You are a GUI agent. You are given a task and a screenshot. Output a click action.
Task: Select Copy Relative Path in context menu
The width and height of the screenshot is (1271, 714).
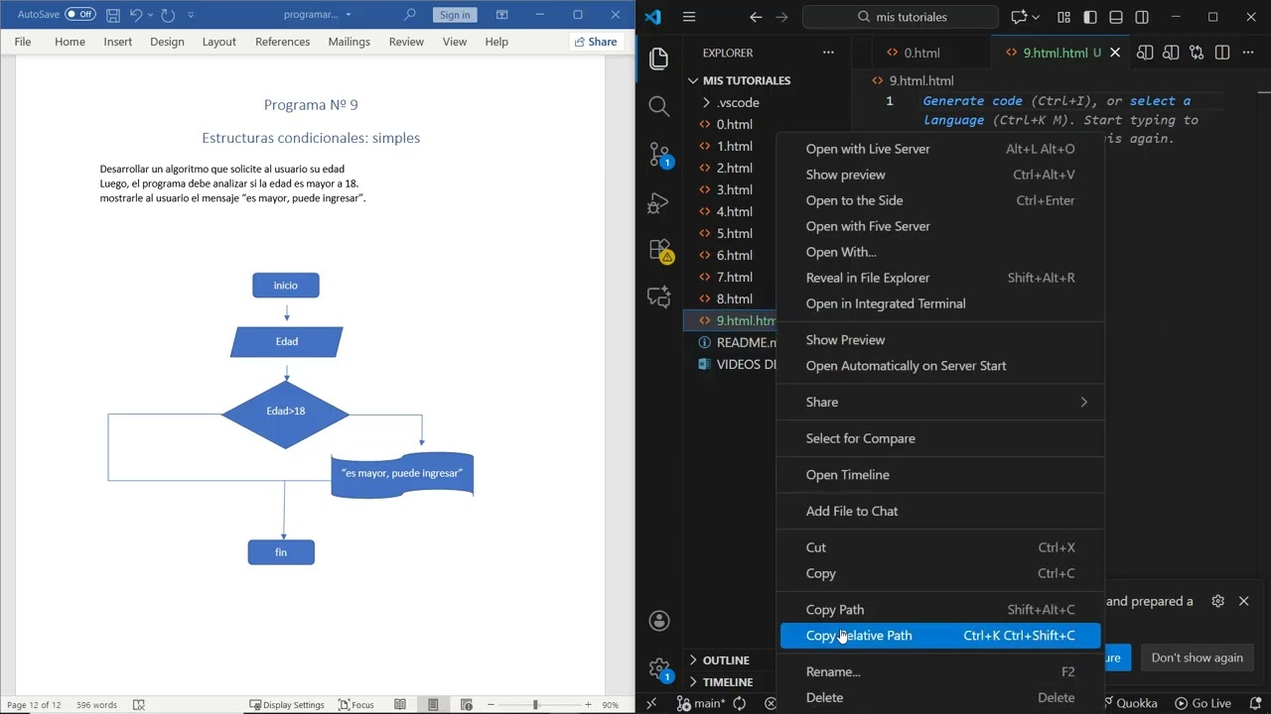click(x=940, y=636)
